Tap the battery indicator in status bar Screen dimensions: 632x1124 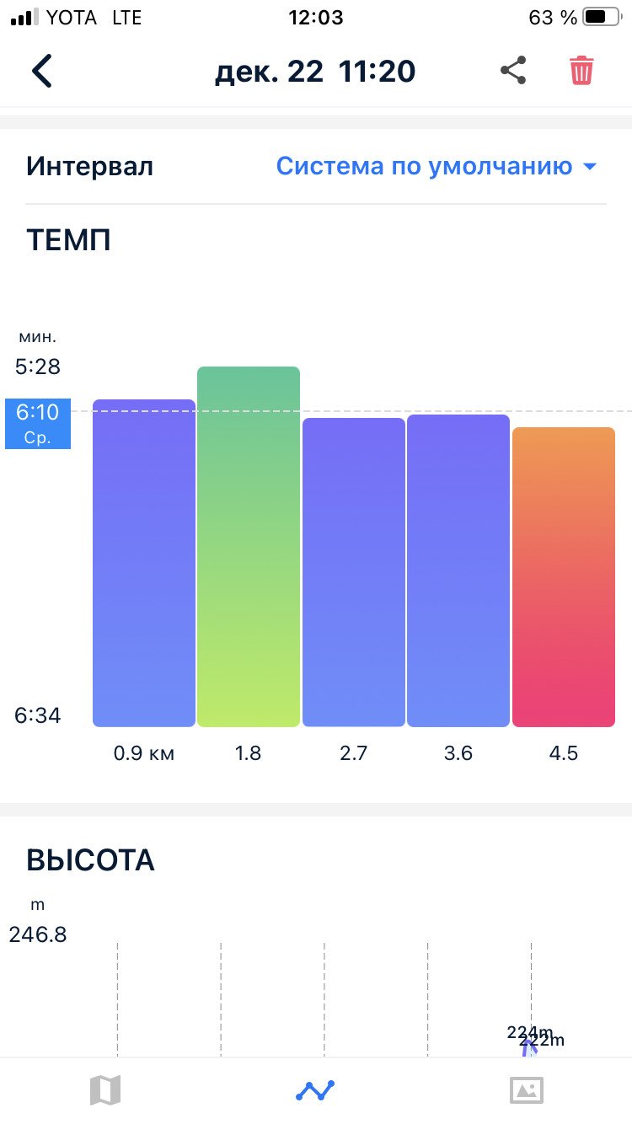point(600,18)
